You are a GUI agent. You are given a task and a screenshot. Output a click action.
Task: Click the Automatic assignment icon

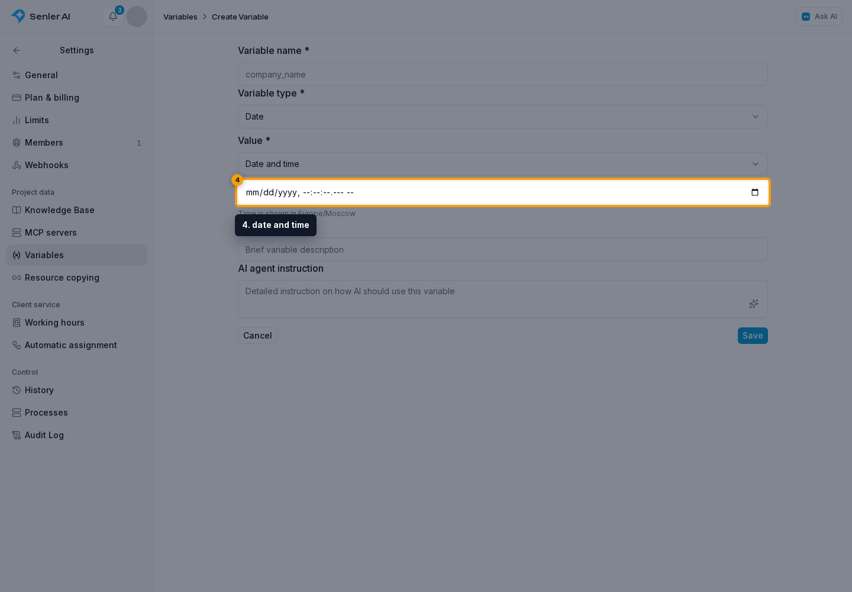pos(17,345)
